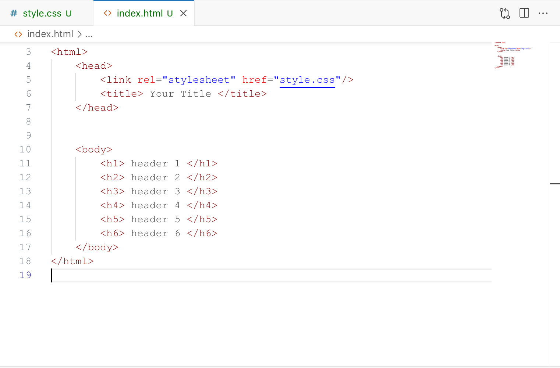Switch to the style.css tab
The height and width of the screenshot is (368, 560).
42,14
